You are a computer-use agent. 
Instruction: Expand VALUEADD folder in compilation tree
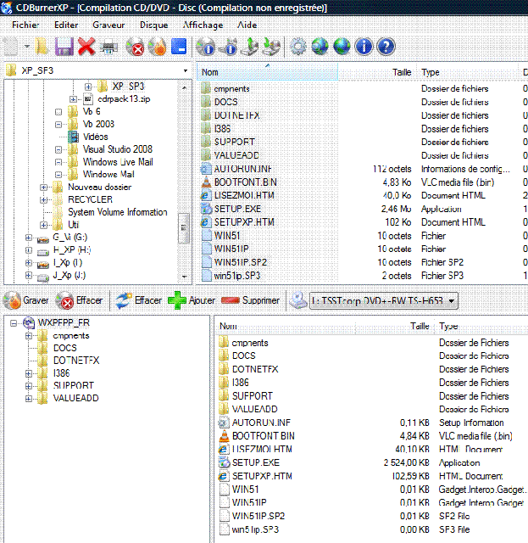(x=29, y=399)
